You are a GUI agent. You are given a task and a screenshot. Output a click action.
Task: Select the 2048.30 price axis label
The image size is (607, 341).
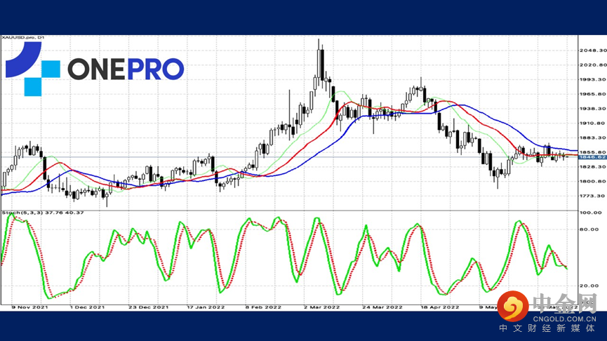coord(593,51)
